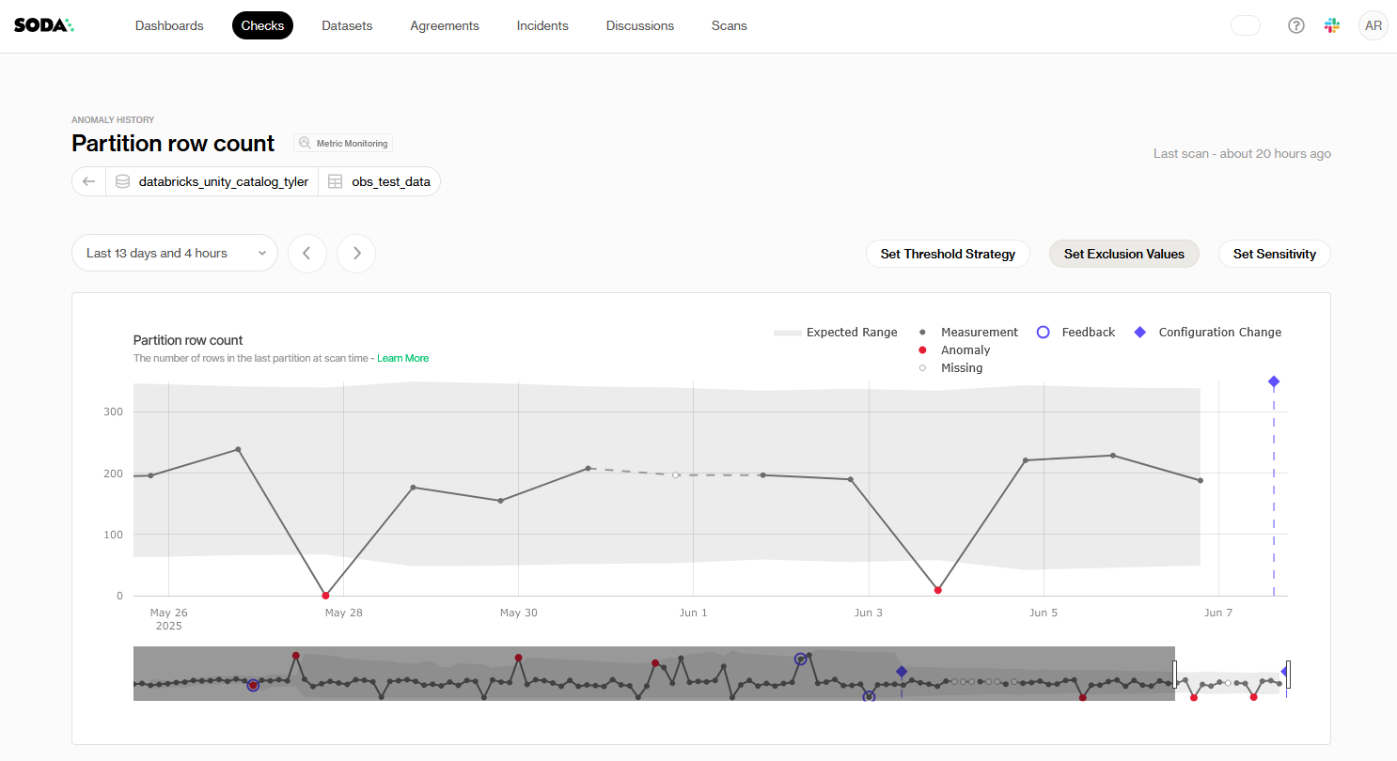Open the databricks_unity_catalog_tyler data source
The width and height of the screenshot is (1397, 761).
pos(212,181)
